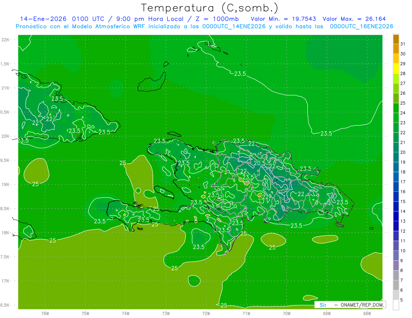Click the "ONAMET/REP.DOM." credit label
Viewport: 412px width, 318px height.
[x=362, y=305]
